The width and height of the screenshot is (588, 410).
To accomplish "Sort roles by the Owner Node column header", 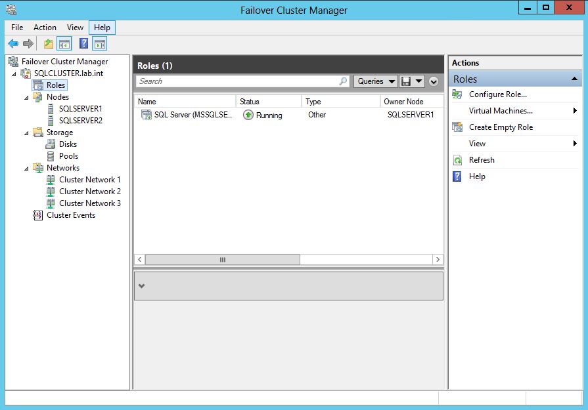I will (x=412, y=102).
